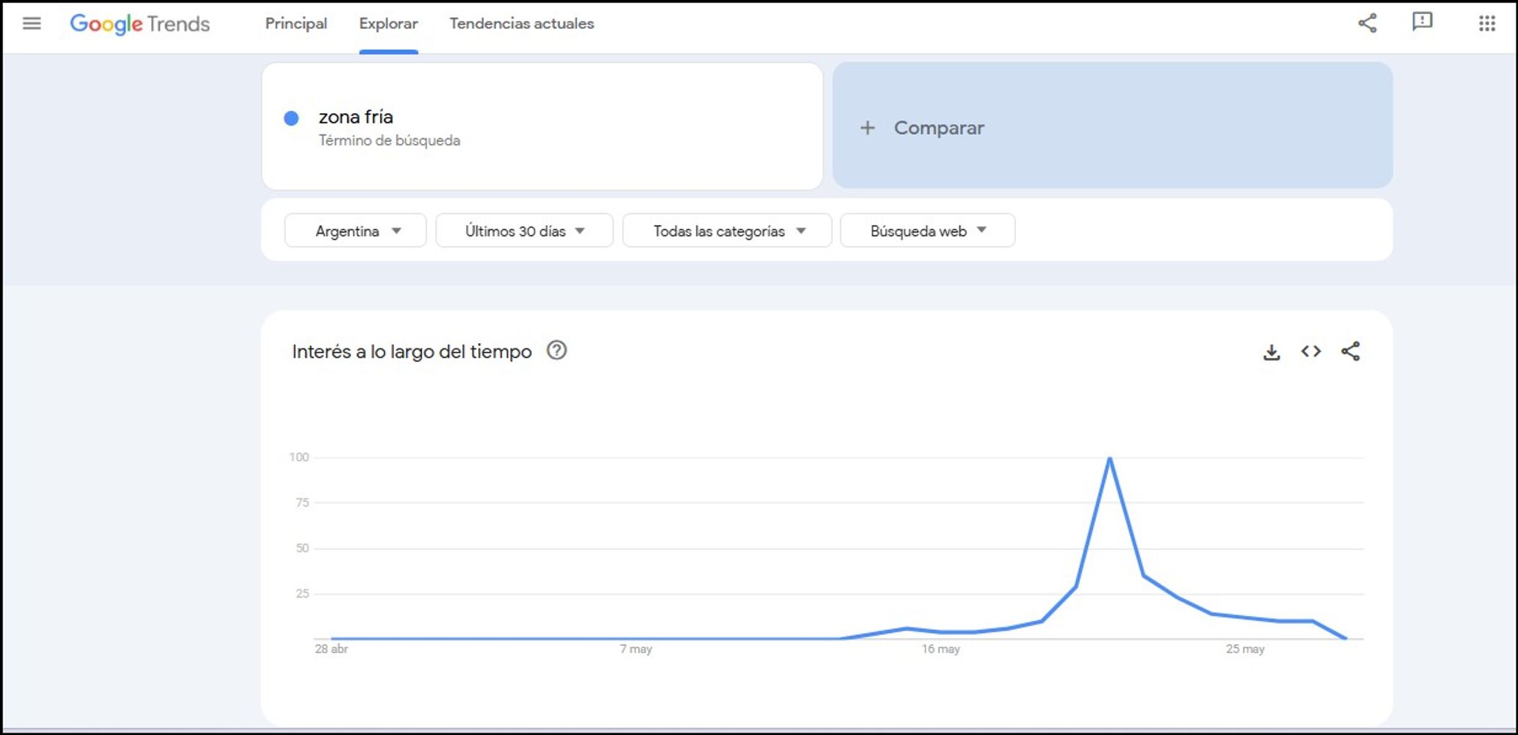1518x735 pixels.
Task: Click the Interés a lo largo del tiempo heading
Action: click(x=412, y=351)
